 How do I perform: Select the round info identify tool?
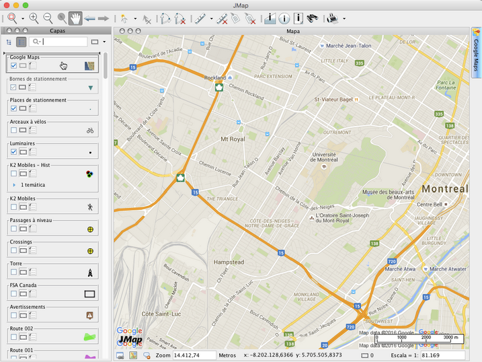(x=284, y=19)
